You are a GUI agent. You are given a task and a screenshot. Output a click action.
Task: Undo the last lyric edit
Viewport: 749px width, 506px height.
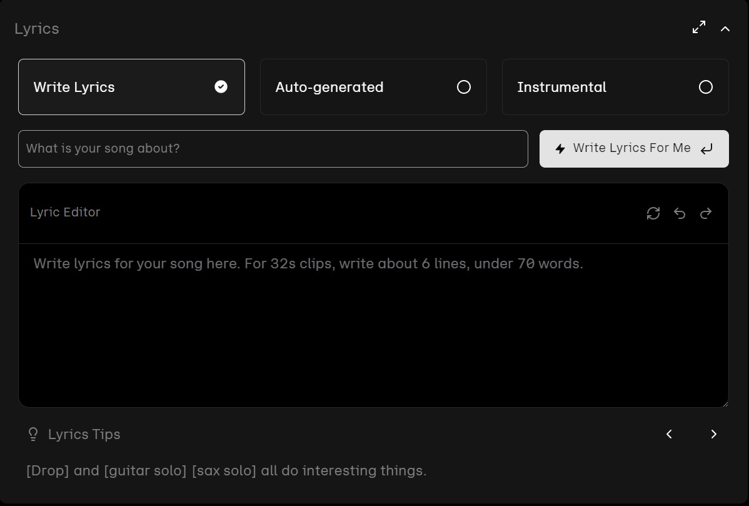click(x=680, y=213)
